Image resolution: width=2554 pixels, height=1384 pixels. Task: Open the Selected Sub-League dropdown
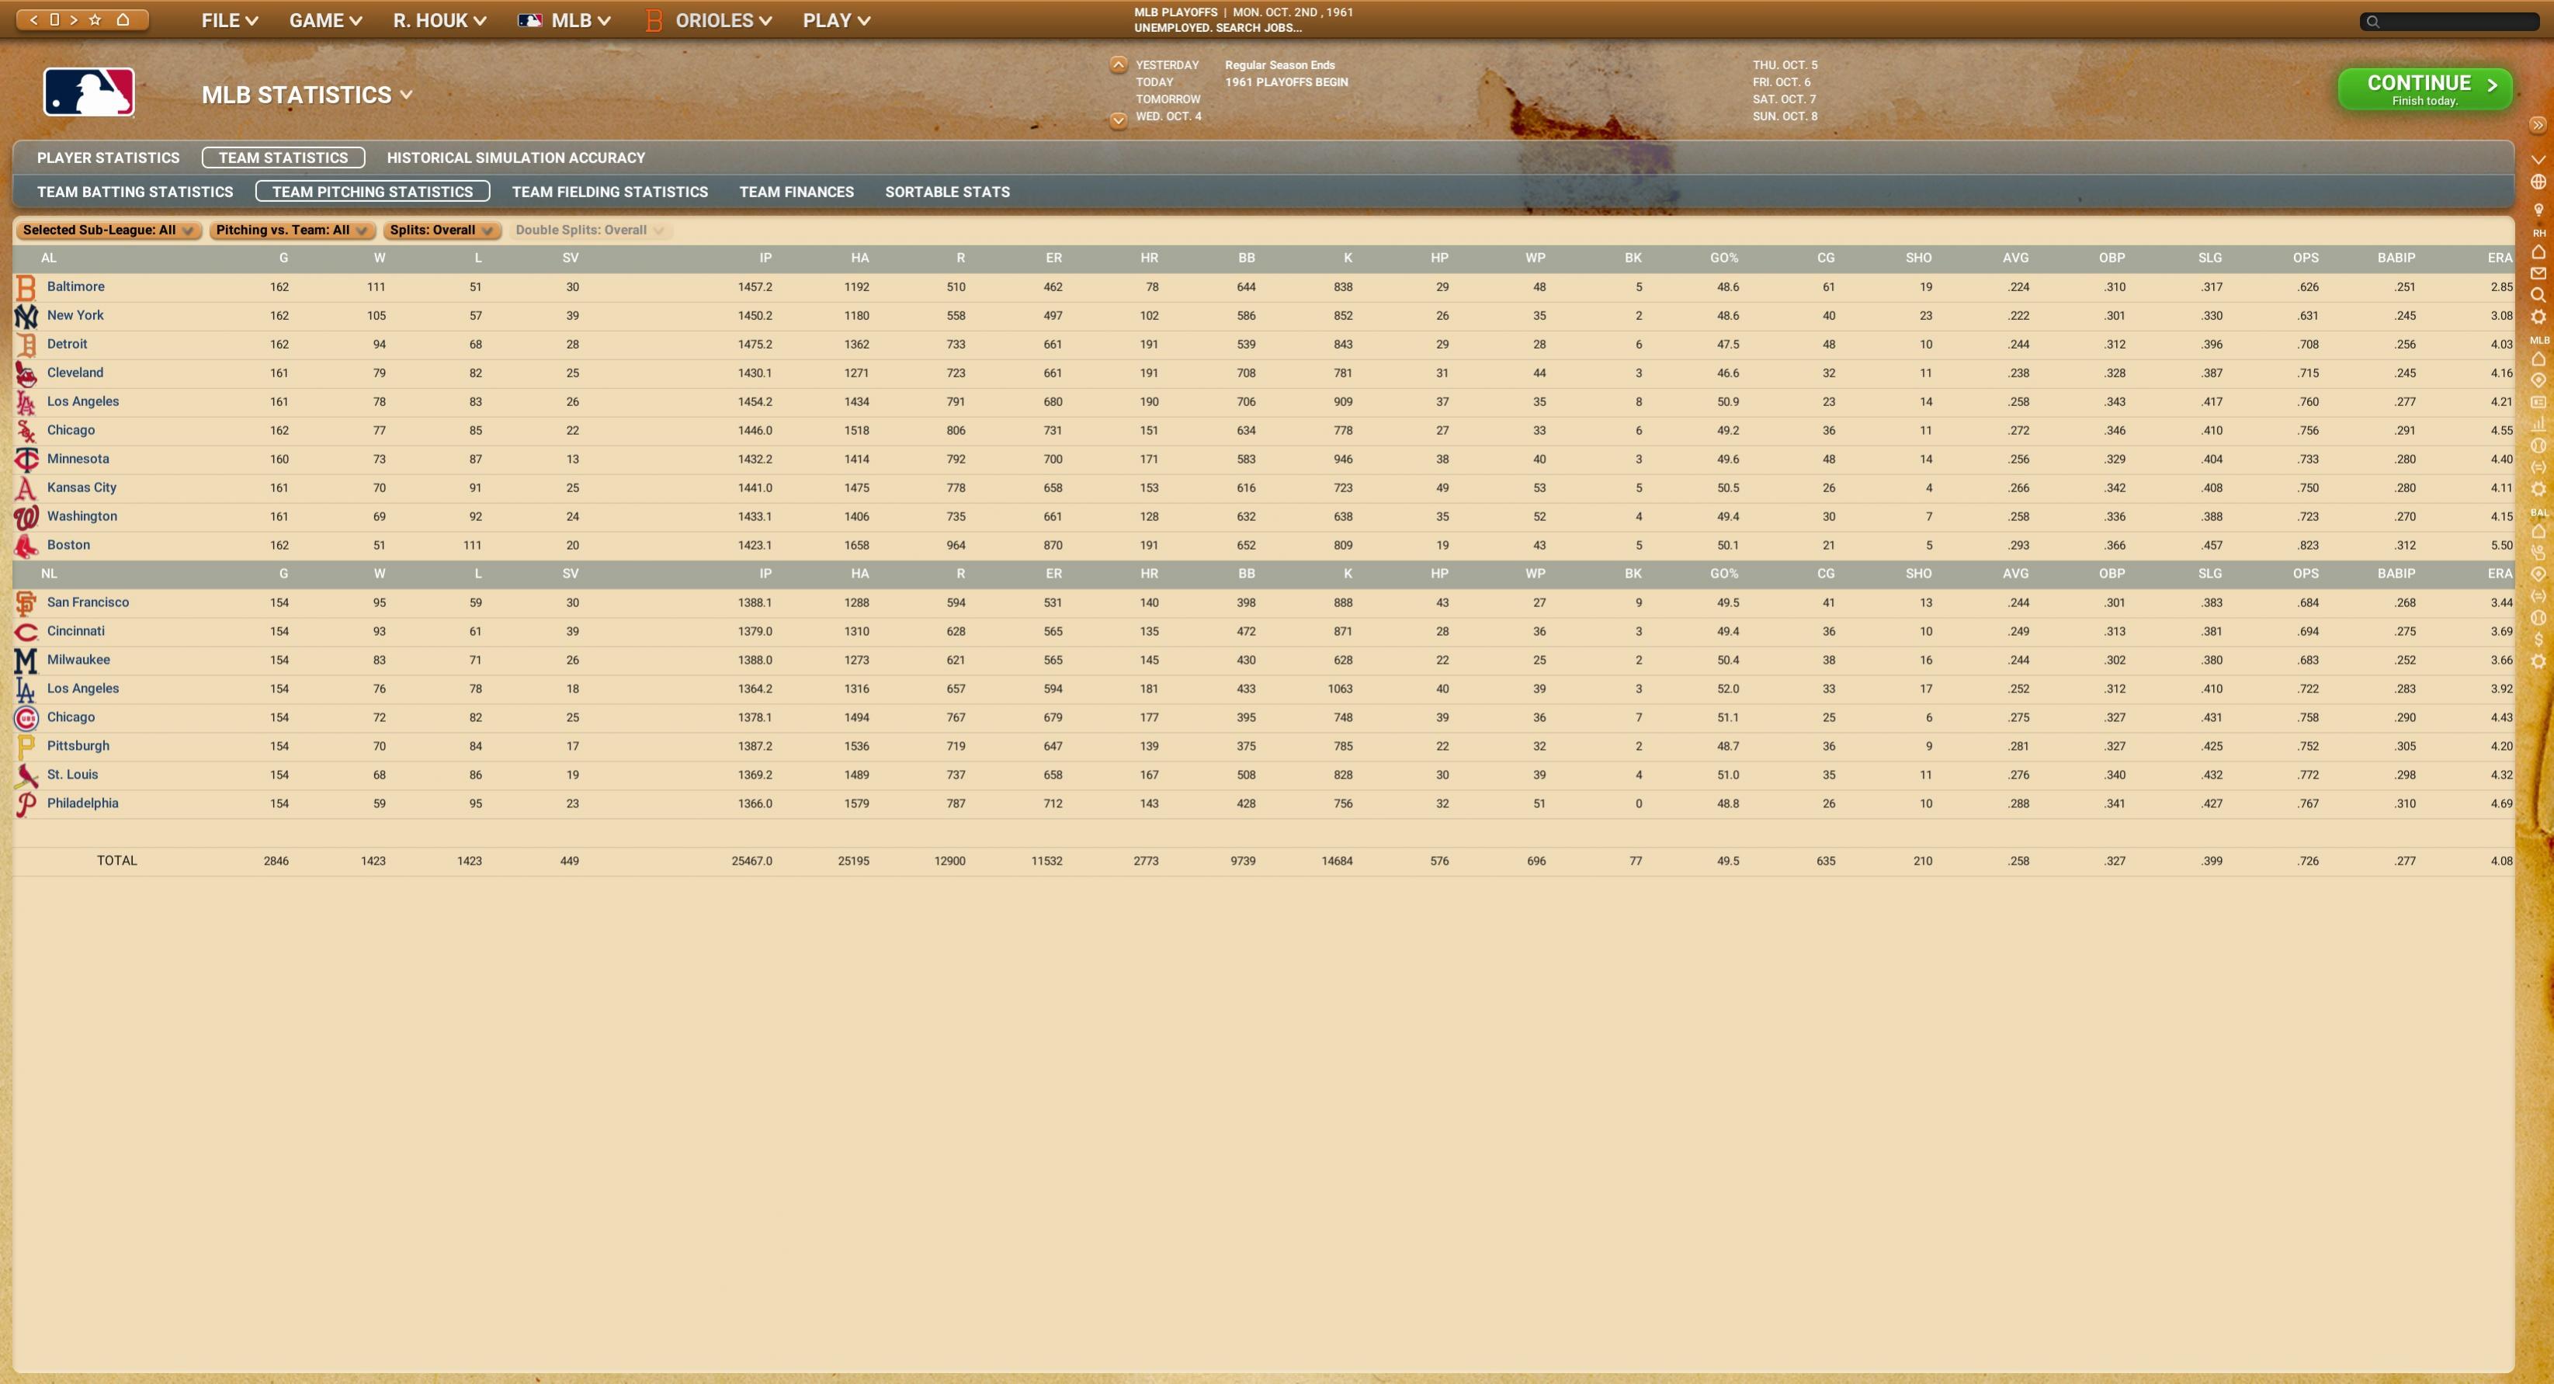click(x=108, y=230)
